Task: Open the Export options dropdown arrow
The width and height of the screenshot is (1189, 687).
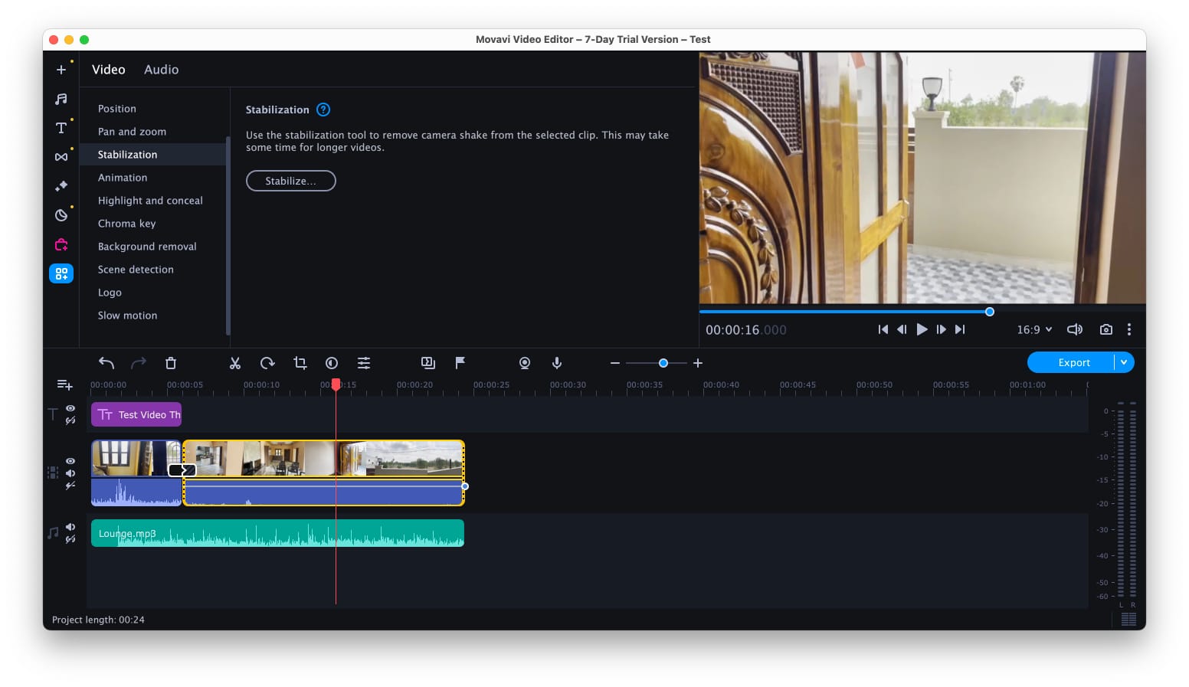Action: point(1124,362)
